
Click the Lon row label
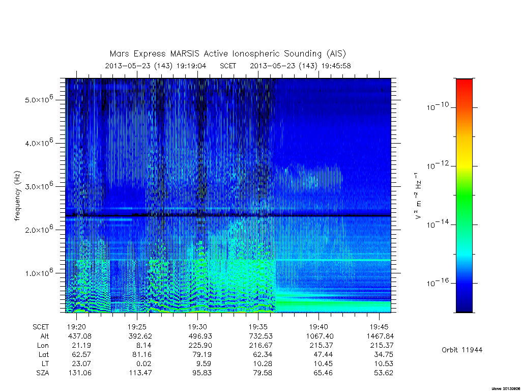43,346
